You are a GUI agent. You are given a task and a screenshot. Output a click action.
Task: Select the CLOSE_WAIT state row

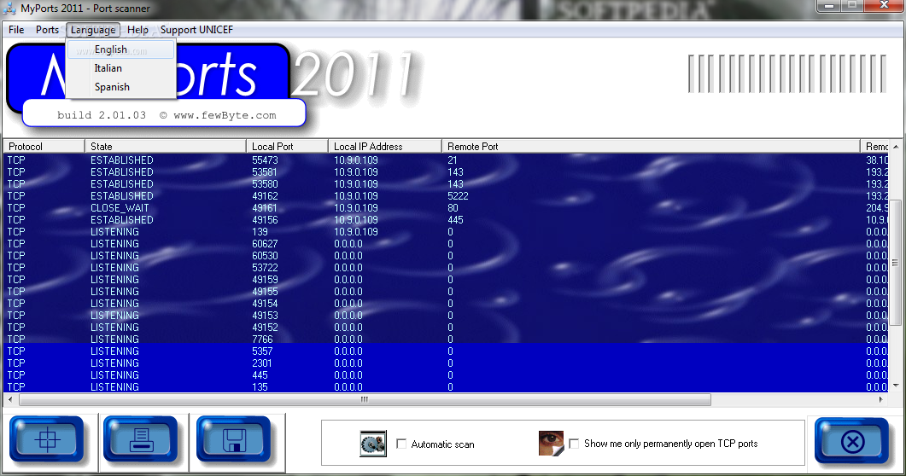(x=447, y=207)
